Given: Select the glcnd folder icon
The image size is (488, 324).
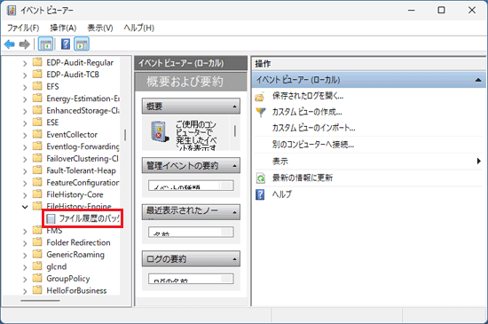Looking at the screenshot, I should tap(37, 266).
